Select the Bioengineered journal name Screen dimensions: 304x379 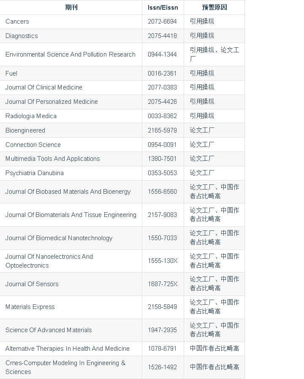point(25,130)
